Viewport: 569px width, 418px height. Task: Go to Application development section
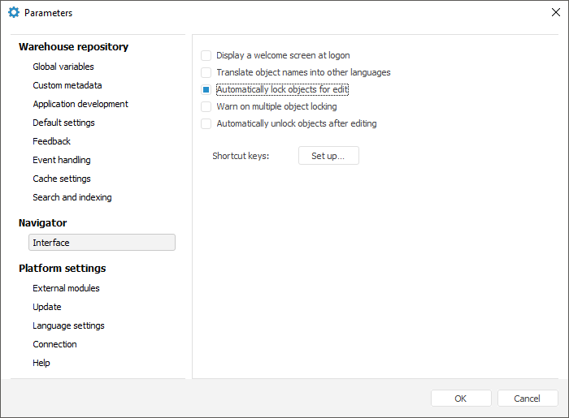click(x=80, y=104)
